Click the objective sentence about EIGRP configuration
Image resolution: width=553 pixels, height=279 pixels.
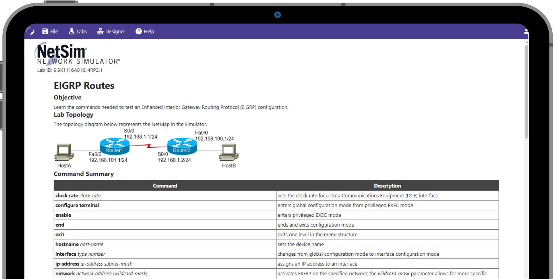tap(171, 107)
